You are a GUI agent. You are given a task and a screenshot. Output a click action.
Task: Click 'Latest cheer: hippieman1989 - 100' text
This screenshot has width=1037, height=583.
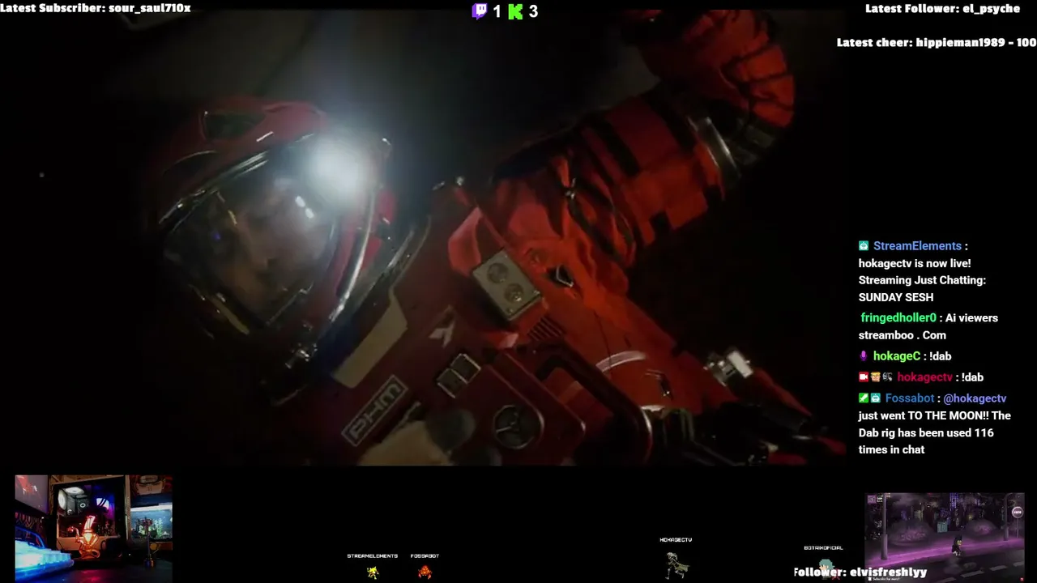(937, 42)
